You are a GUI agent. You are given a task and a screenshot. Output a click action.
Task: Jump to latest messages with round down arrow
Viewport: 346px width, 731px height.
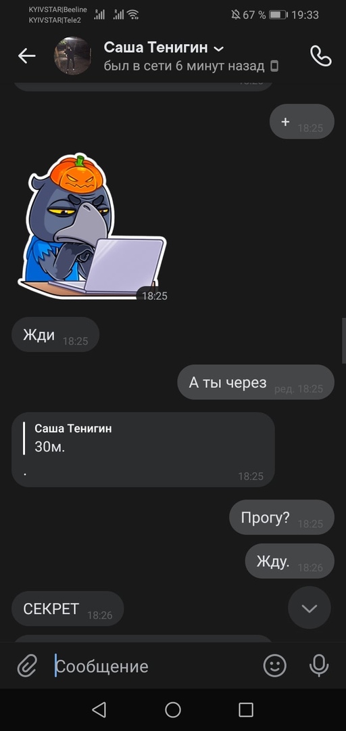click(x=310, y=608)
